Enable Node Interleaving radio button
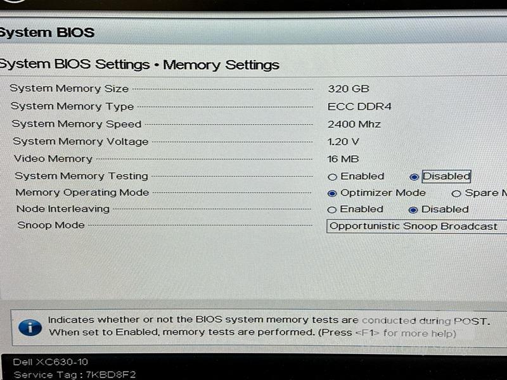 click(331, 210)
